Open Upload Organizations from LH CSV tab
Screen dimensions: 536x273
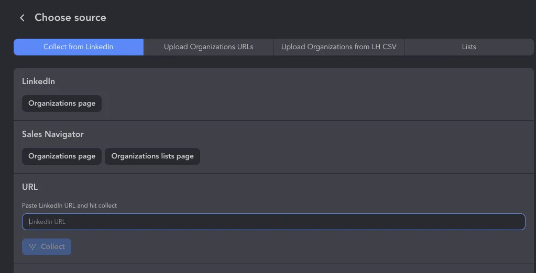click(x=339, y=47)
